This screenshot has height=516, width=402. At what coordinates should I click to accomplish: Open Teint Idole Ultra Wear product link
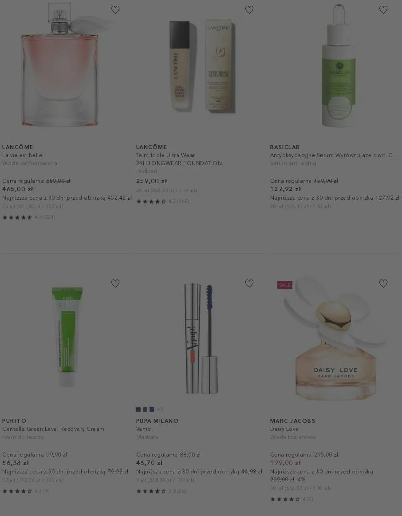179,159
